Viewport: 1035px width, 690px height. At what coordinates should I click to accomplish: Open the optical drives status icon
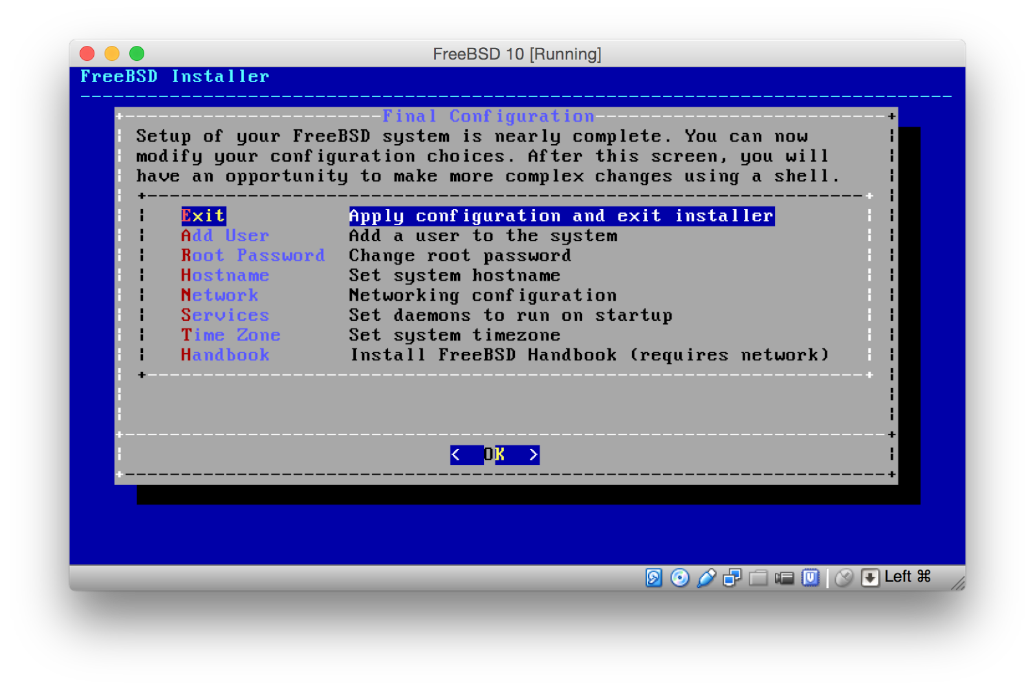point(680,578)
